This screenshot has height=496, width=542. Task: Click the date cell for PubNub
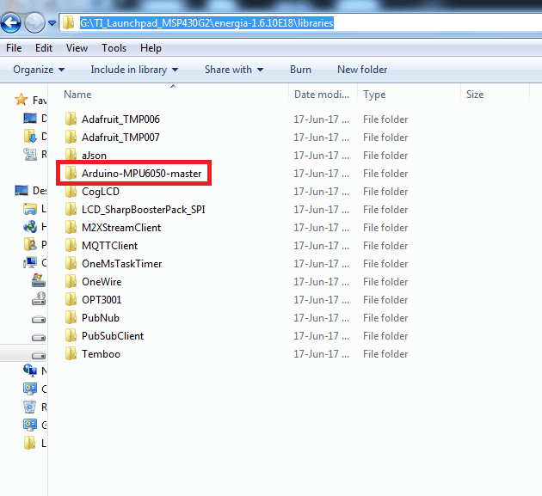(x=322, y=318)
